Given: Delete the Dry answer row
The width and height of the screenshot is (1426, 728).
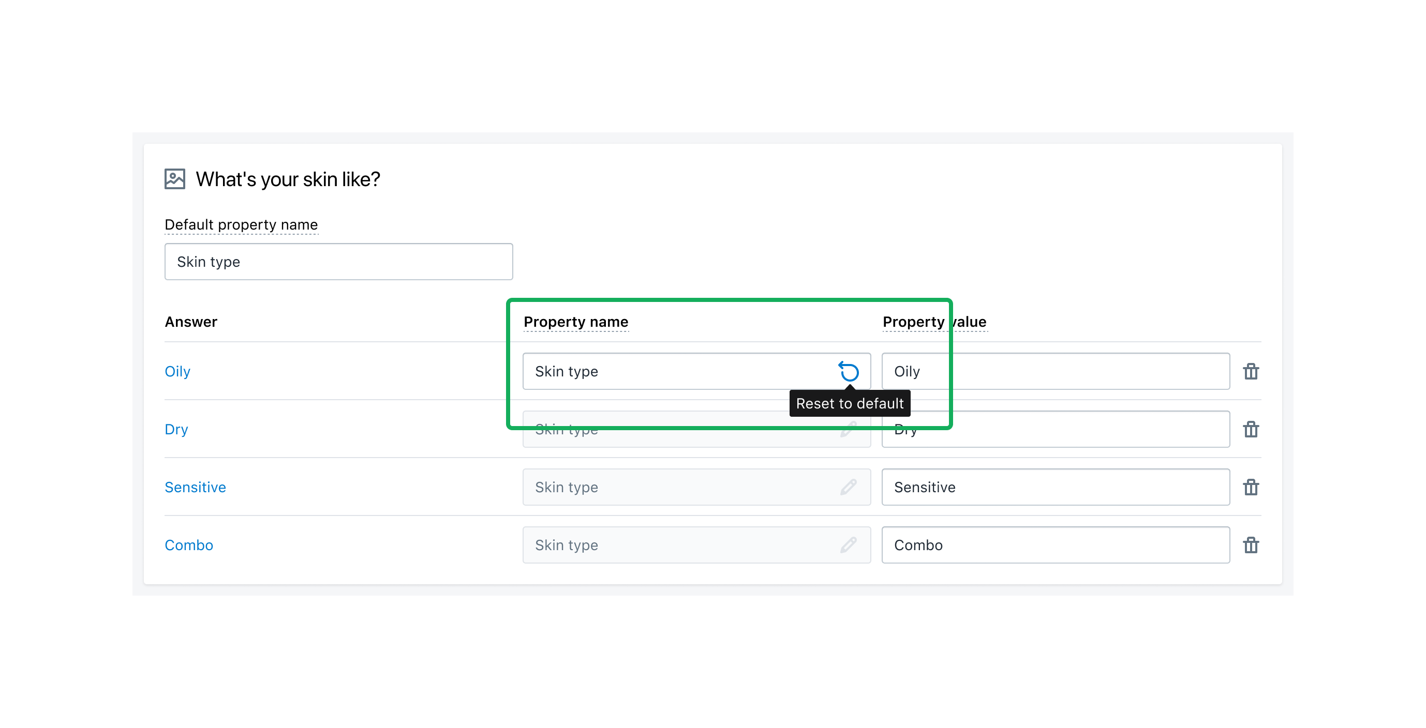Looking at the screenshot, I should point(1251,429).
